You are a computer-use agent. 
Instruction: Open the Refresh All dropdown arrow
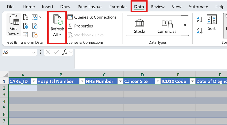tap(60, 35)
